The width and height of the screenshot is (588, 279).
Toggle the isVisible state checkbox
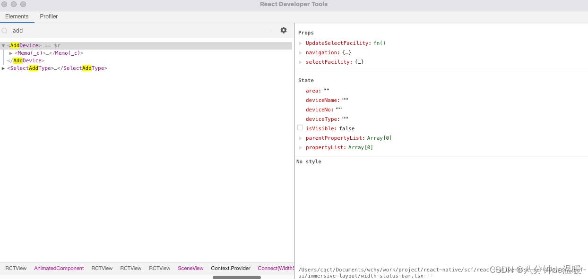pyautogui.click(x=300, y=128)
